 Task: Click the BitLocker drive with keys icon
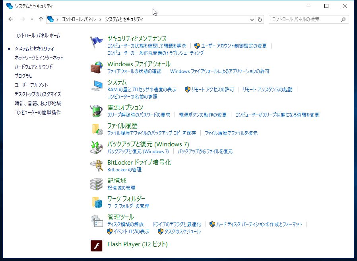(x=97, y=165)
